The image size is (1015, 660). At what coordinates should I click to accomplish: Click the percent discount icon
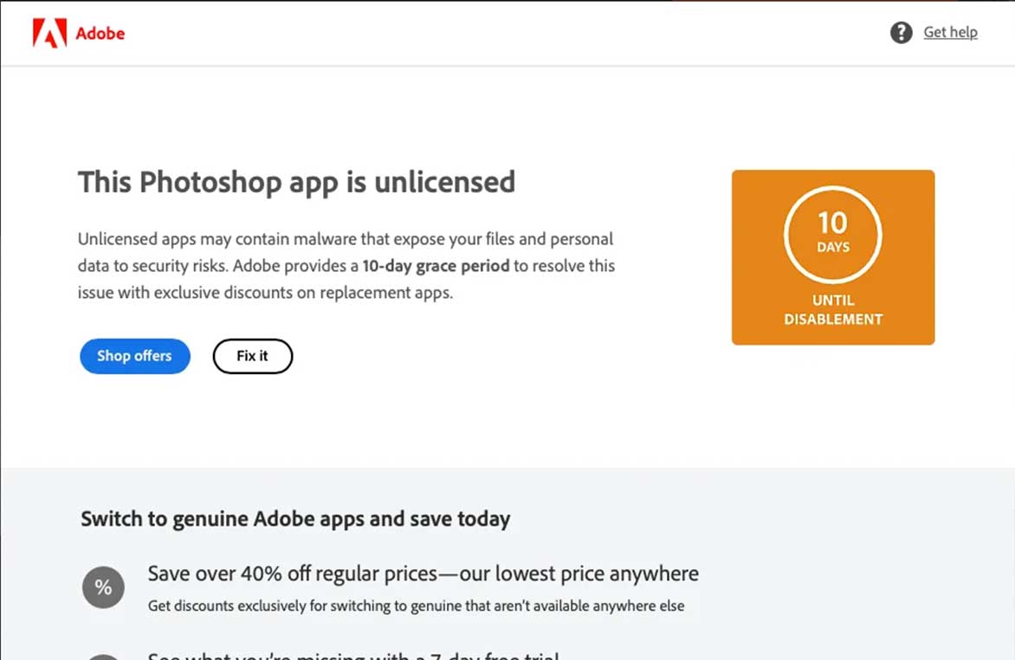(x=104, y=587)
